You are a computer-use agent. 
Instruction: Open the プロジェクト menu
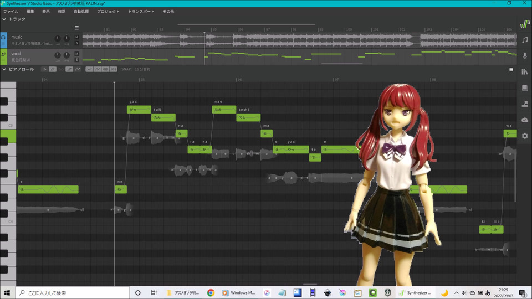pos(108,12)
